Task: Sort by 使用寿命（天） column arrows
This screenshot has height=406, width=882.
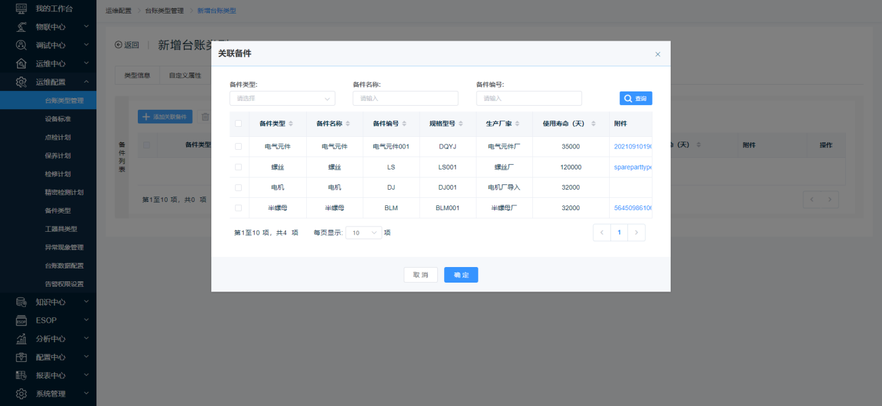Action: point(593,123)
